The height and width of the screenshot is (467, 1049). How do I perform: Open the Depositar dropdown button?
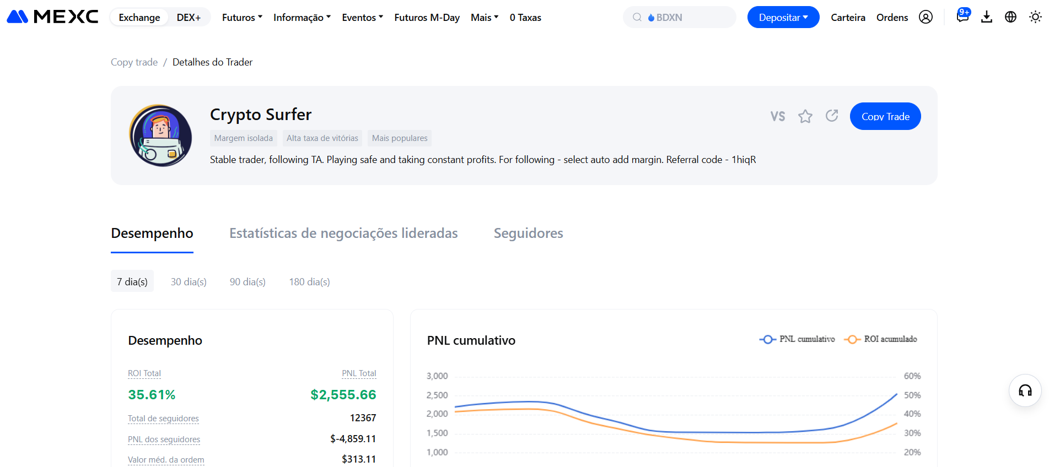pyautogui.click(x=783, y=17)
